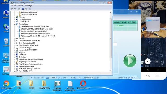Image resolution: width=167 pixels, height=94 pixels.
Task: Open the ? help menu
Action: pos(34,5)
